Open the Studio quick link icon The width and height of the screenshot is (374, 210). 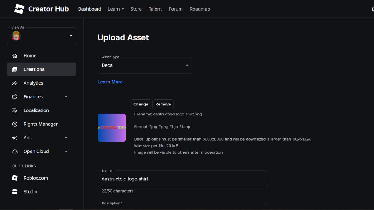tap(15, 192)
